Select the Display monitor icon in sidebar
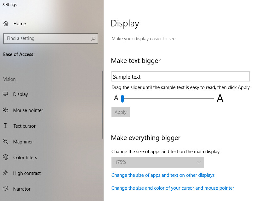Viewport: 273px width, 201px height. (x=5, y=94)
